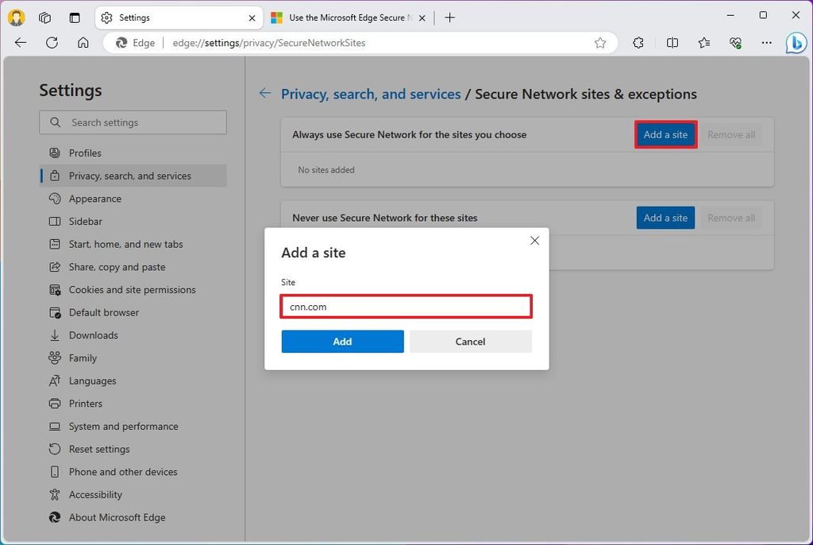The image size is (813, 545).
Task: Click the Search settings field
Action: (133, 122)
